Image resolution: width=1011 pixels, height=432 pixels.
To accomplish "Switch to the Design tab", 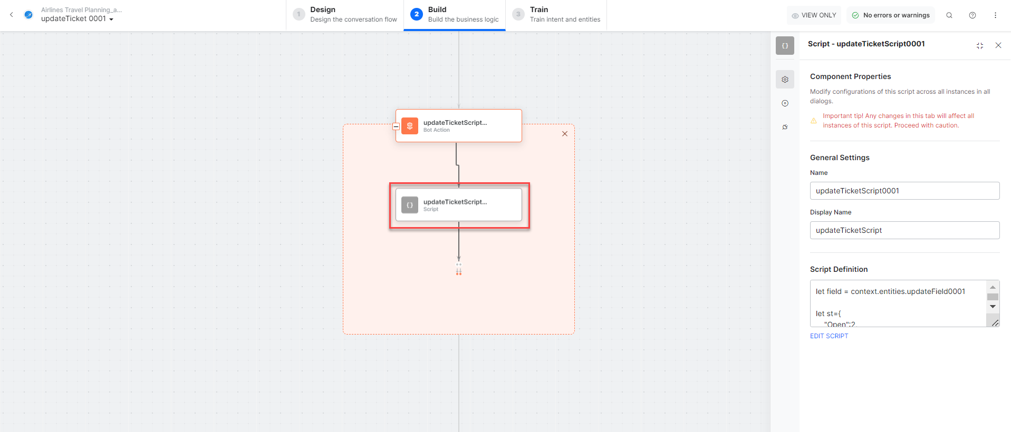I will (x=345, y=15).
